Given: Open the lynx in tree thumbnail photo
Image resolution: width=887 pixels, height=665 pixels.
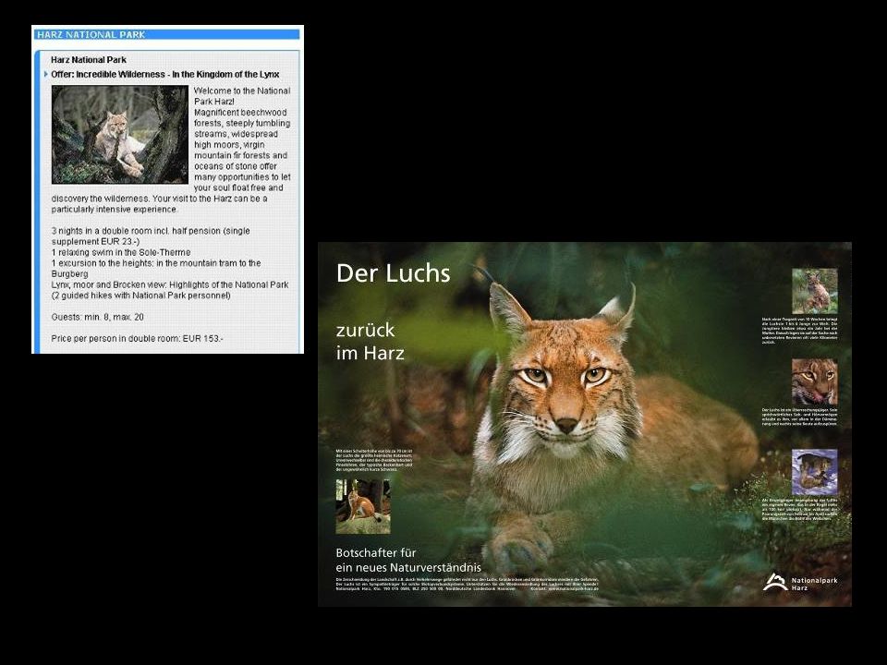Looking at the screenshot, I should pos(120,135).
